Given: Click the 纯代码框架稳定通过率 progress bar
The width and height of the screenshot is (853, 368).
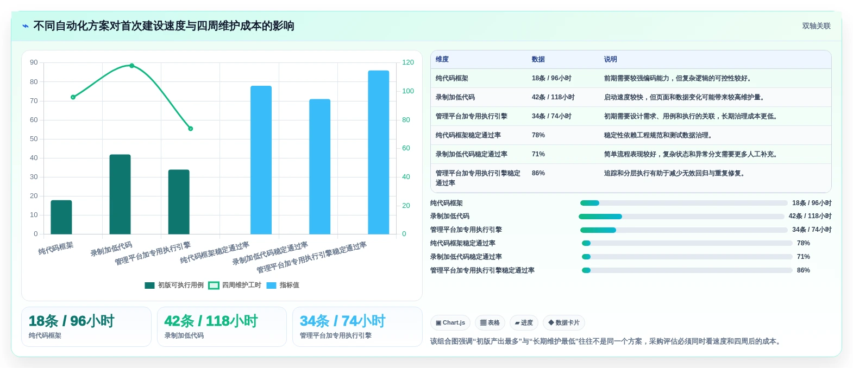Looking at the screenshot, I should pos(687,243).
